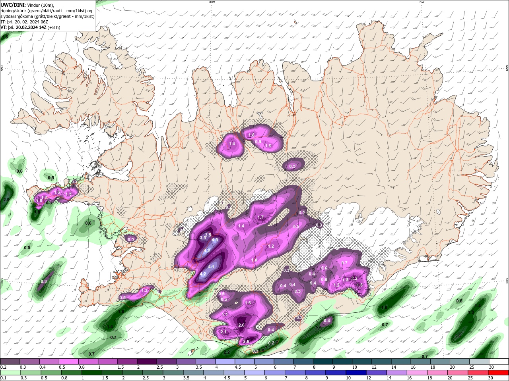
Task: Click the '0.1' label in the rain legend row
Action: [x=4, y=378]
